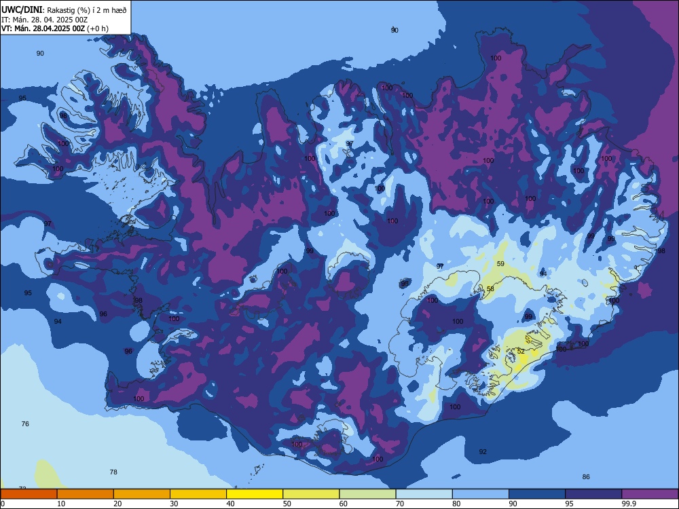Viewport: 679px width, 509px height.
Task: Click the '30' legend tick label
Action: tap(174, 504)
